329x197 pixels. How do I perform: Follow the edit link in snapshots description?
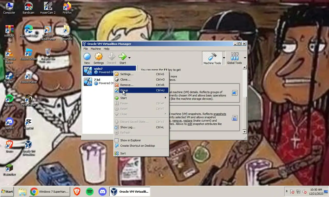[190, 124]
